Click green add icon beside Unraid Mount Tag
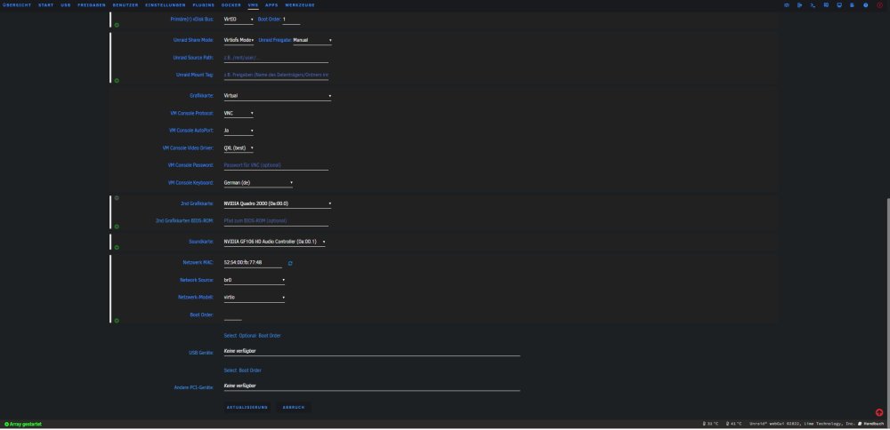 [117, 81]
